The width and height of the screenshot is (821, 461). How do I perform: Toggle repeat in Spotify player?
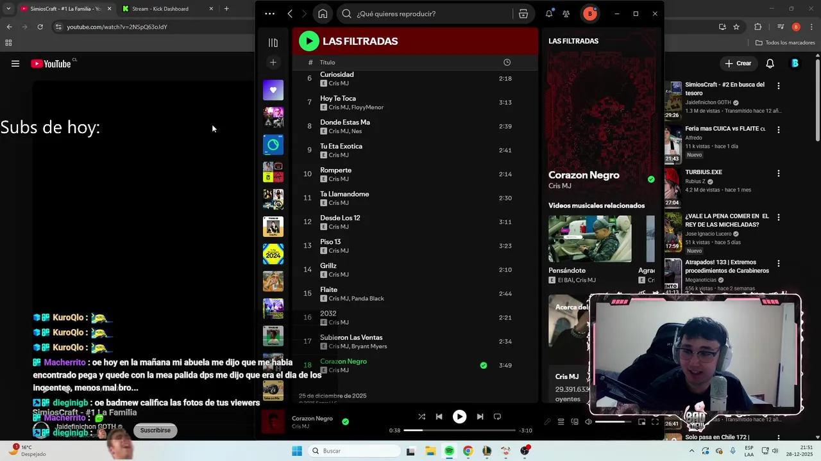click(x=497, y=416)
